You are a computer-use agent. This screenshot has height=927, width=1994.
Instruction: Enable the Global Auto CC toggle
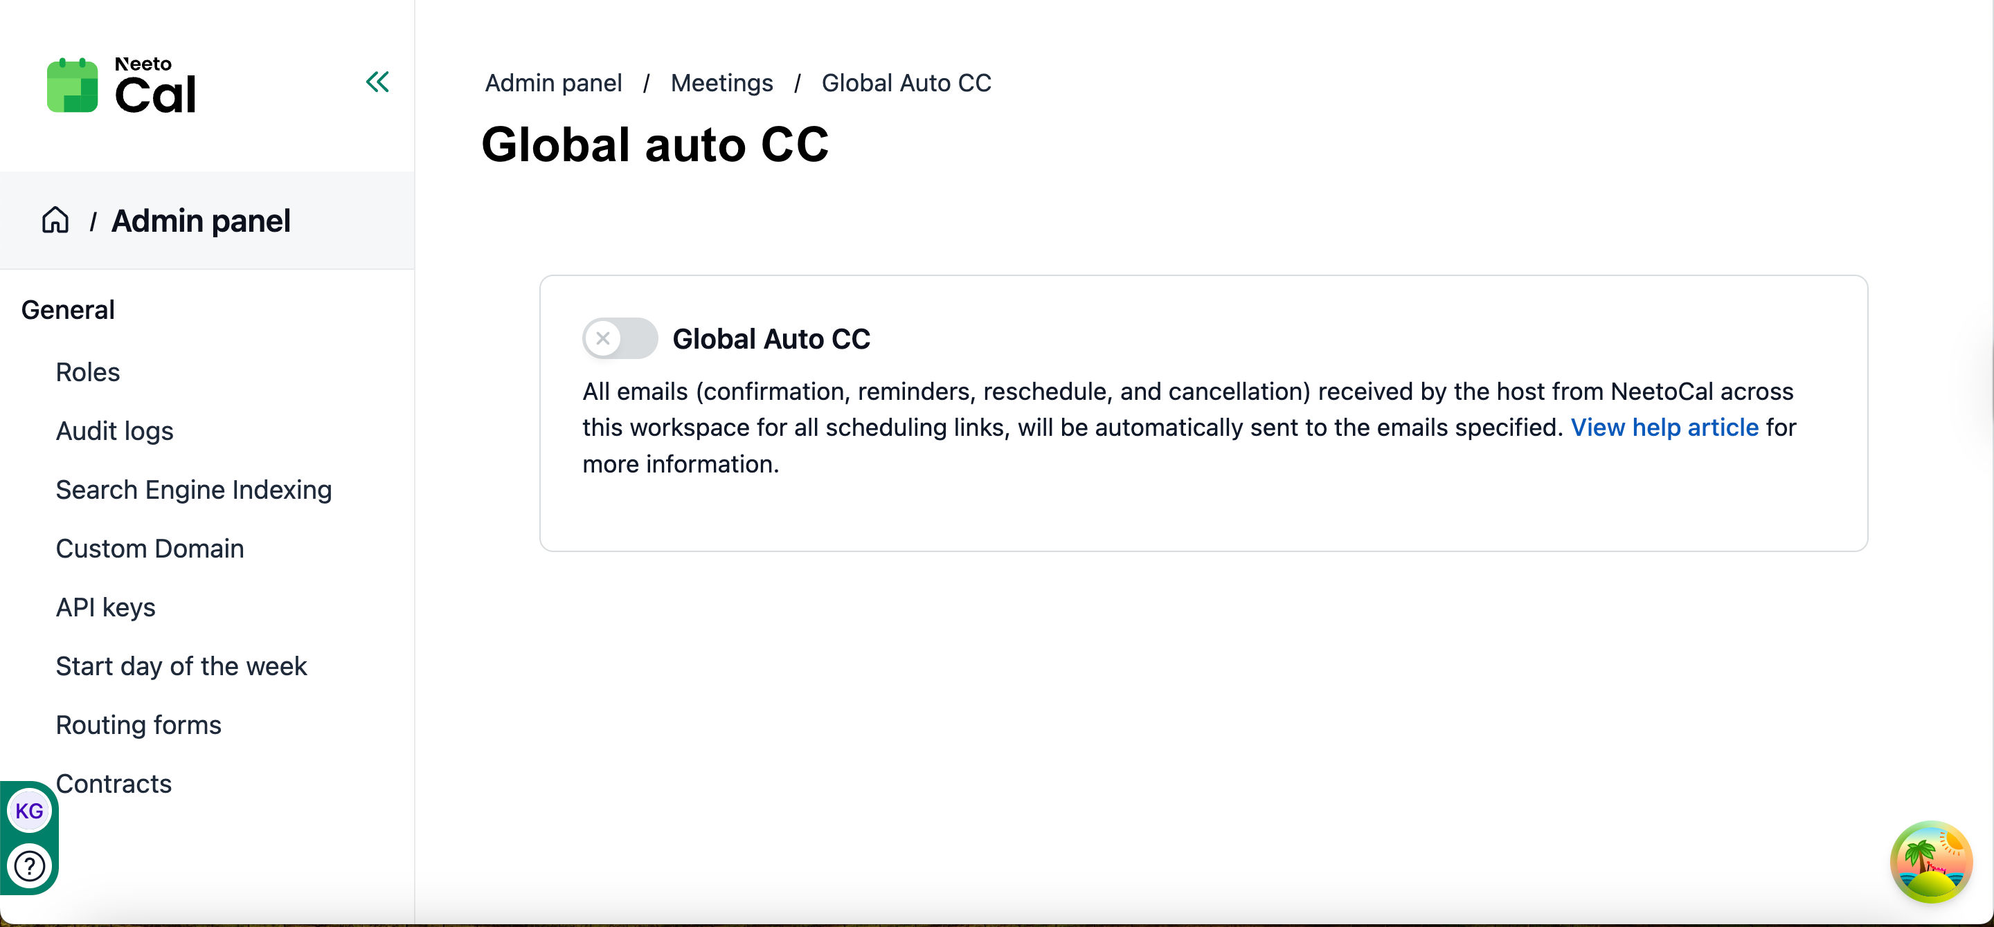[x=619, y=339]
